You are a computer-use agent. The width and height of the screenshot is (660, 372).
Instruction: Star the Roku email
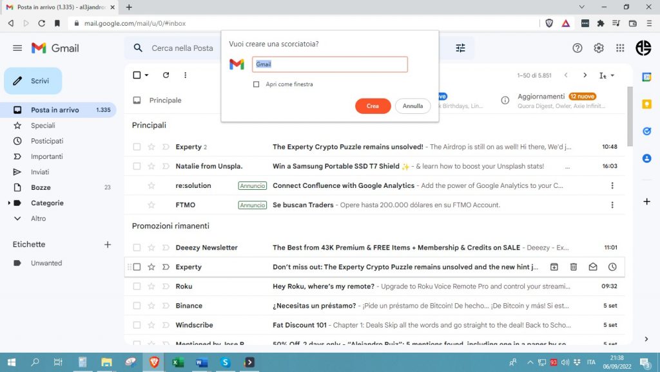coord(151,286)
